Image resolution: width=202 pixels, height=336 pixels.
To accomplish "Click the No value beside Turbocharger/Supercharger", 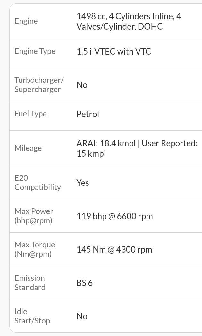I will click(x=82, y=85).
